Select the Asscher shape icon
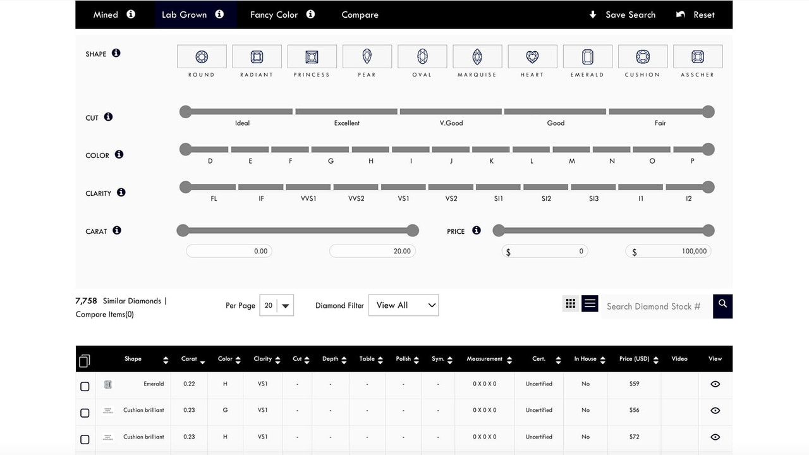 point(698,57)
